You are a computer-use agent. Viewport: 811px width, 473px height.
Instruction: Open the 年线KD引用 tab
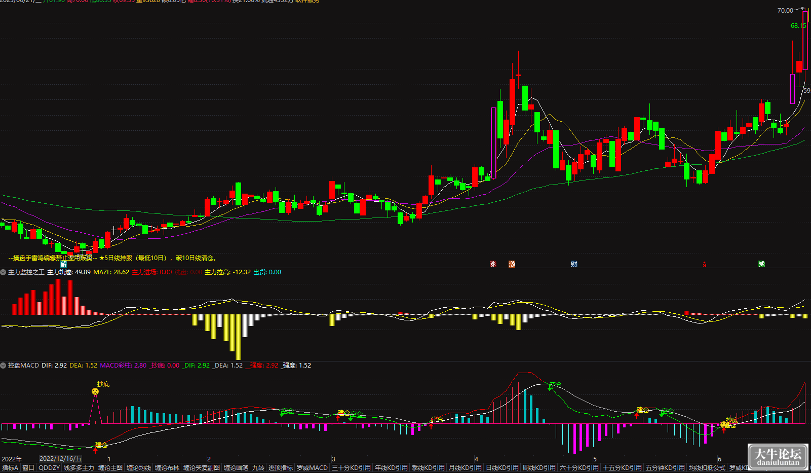[391, 468]
